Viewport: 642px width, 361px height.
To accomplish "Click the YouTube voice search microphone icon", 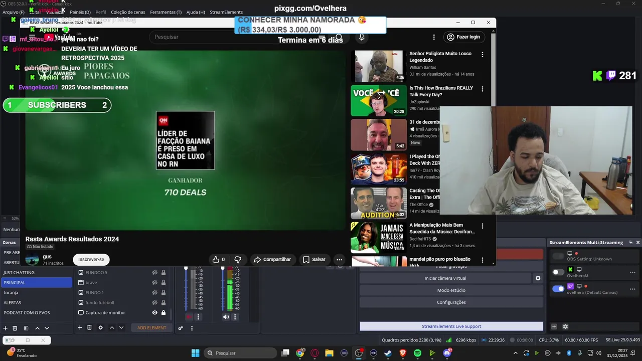I will pyautogui.click(x=362, y=37).
